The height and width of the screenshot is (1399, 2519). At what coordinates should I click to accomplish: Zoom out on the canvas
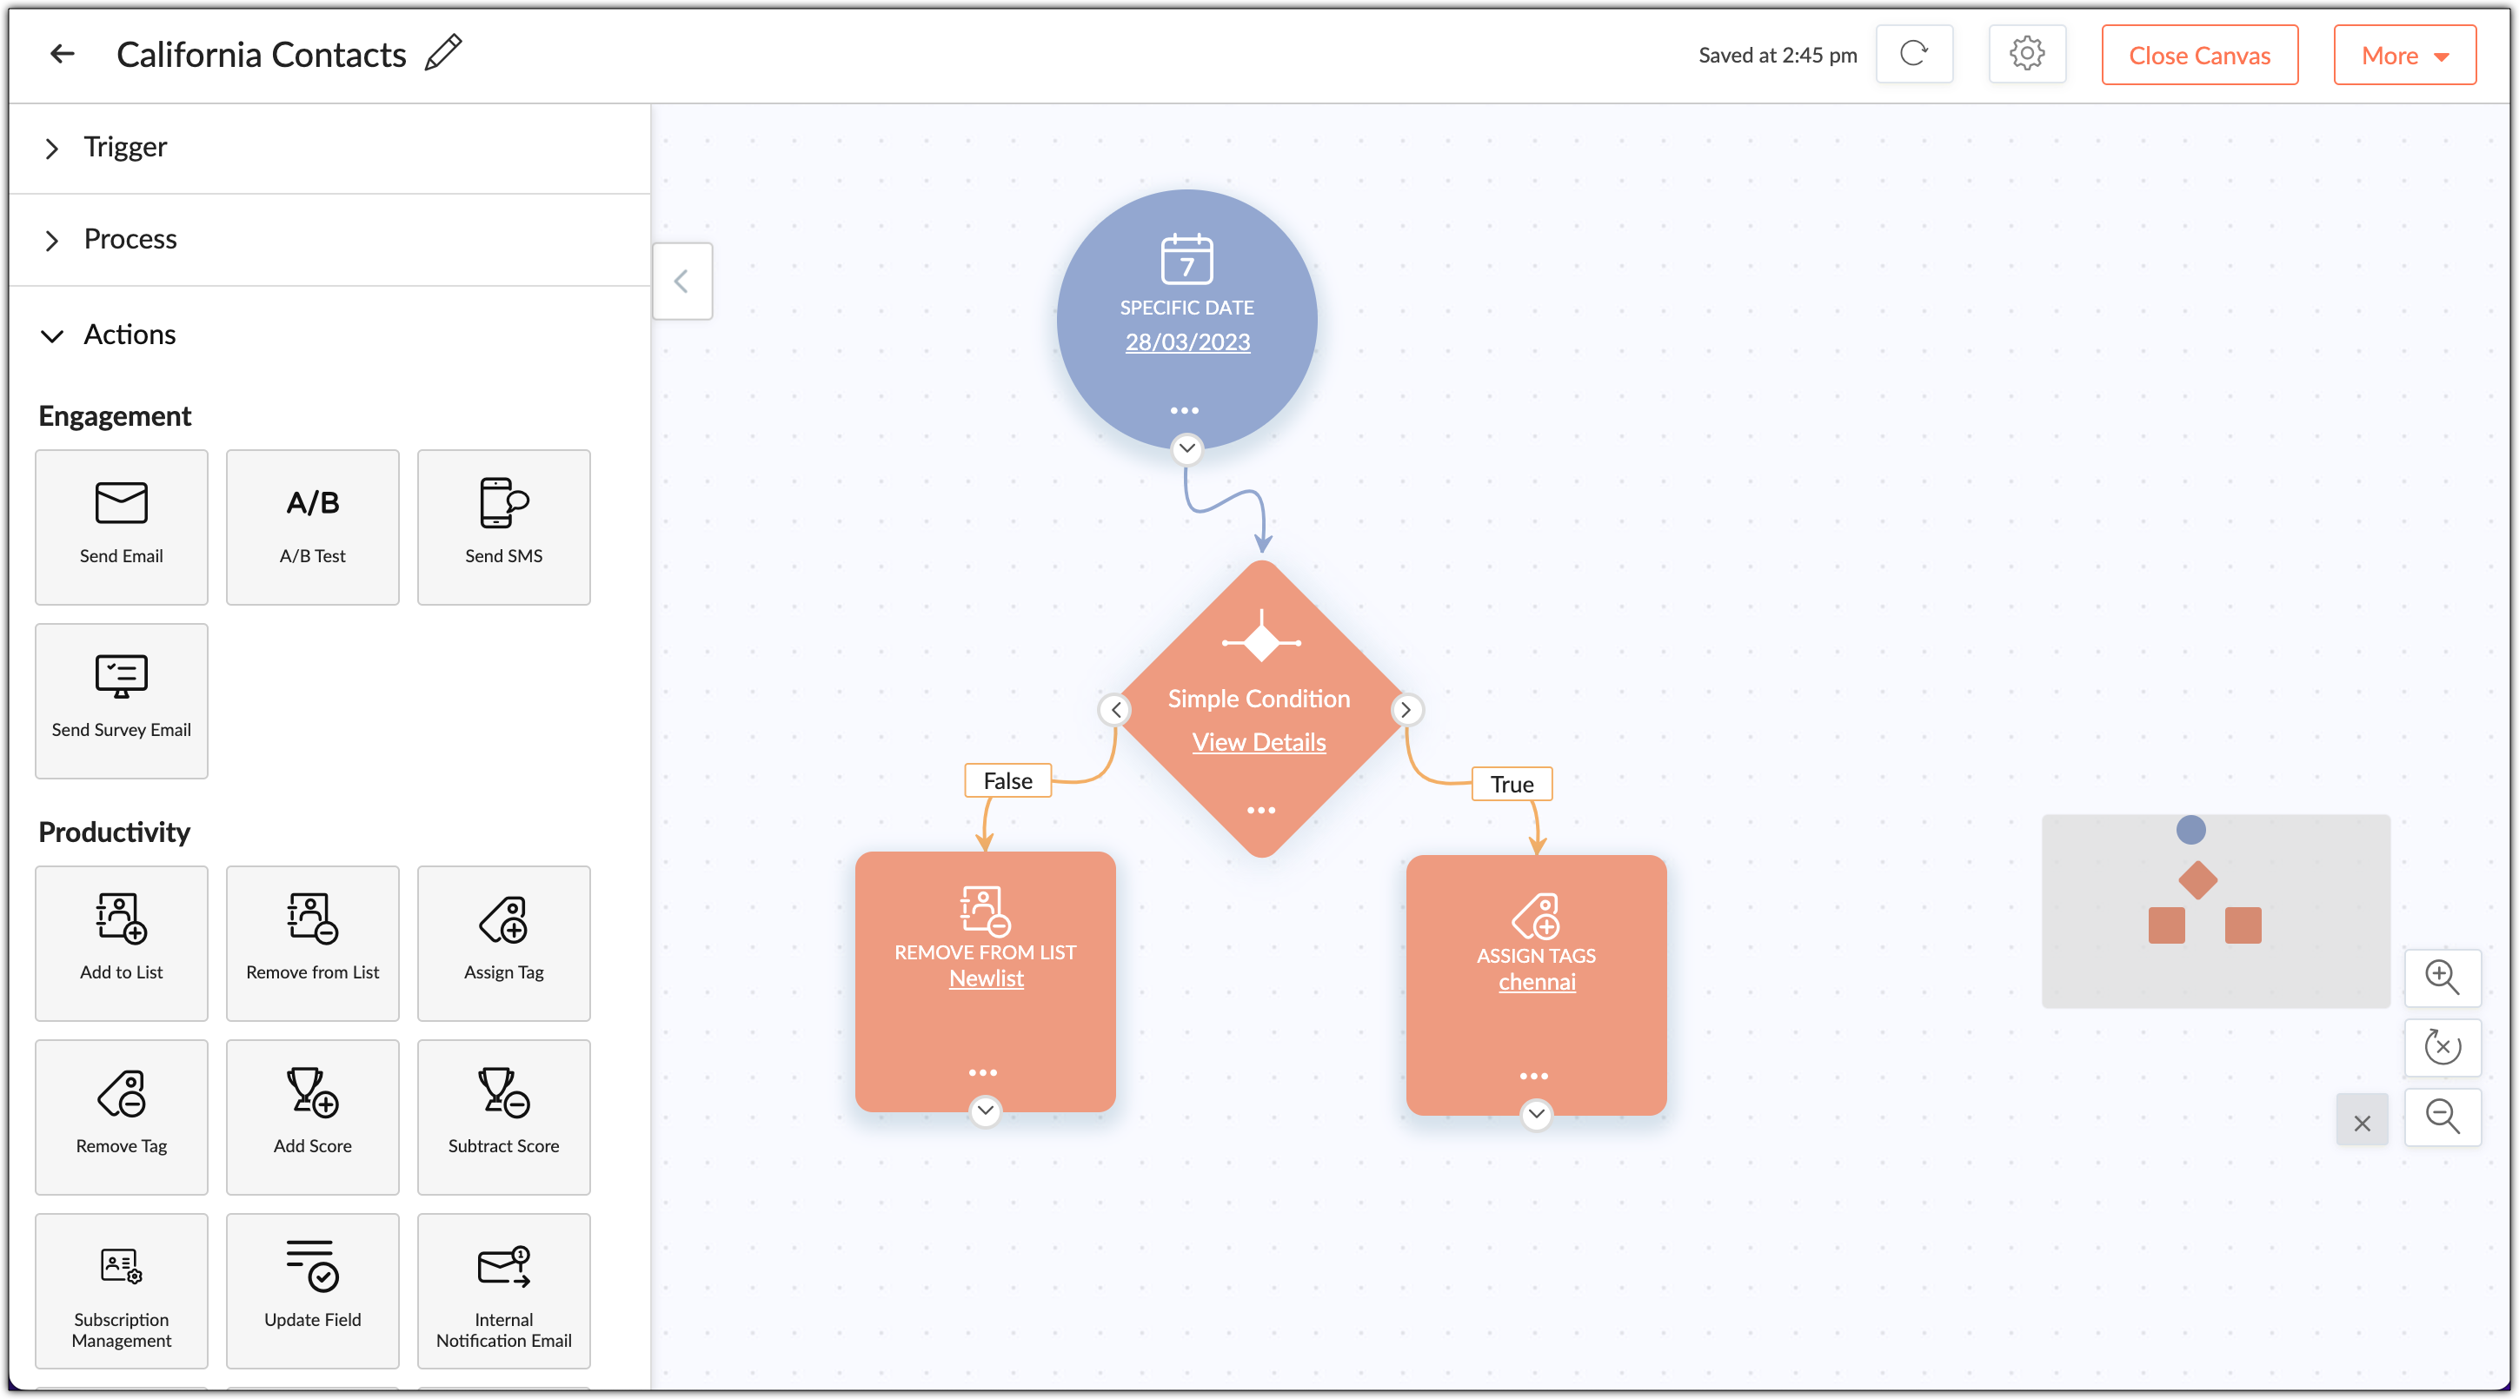[x=2442, y=1117]
